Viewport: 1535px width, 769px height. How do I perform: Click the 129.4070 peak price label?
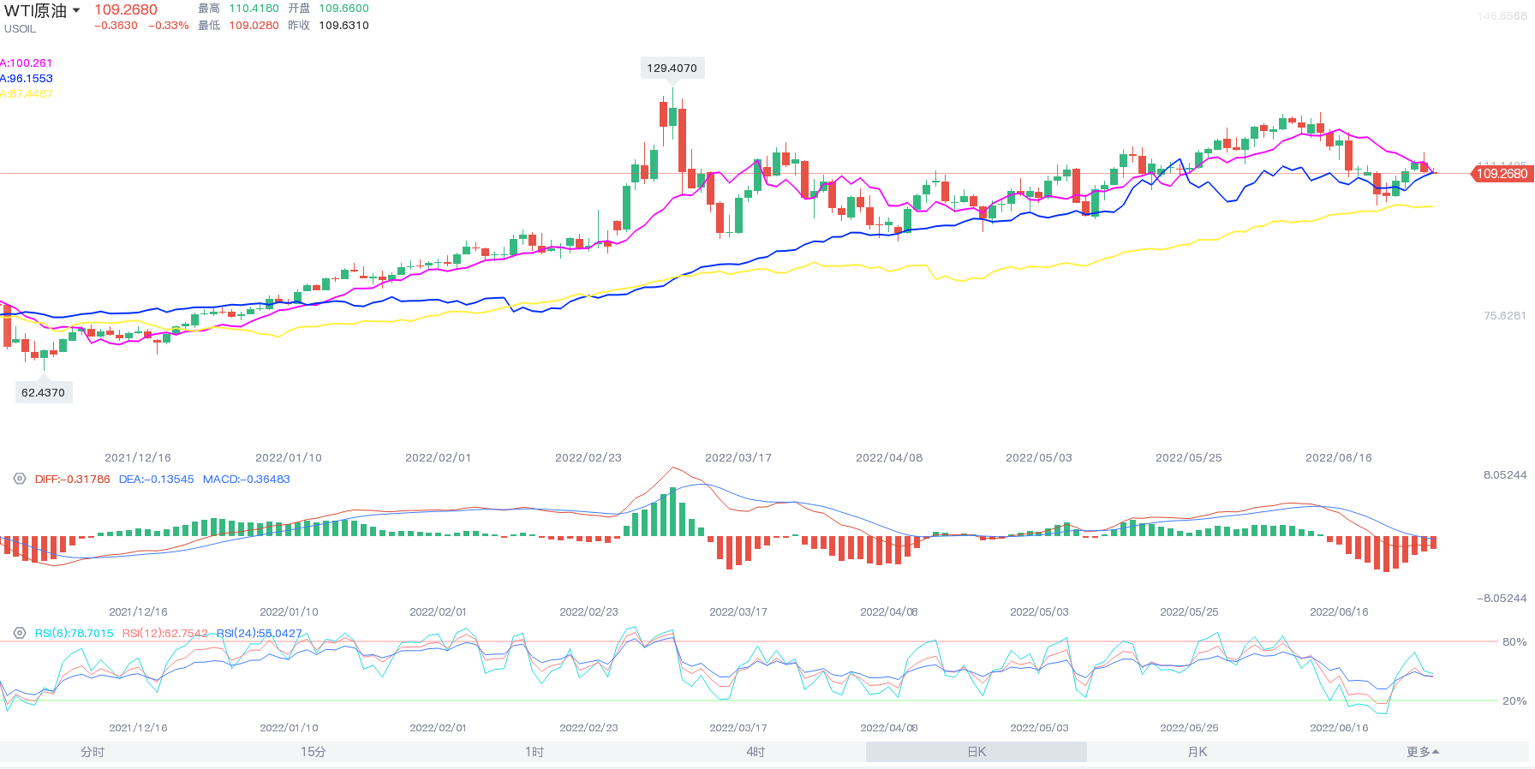click(672, 69)
